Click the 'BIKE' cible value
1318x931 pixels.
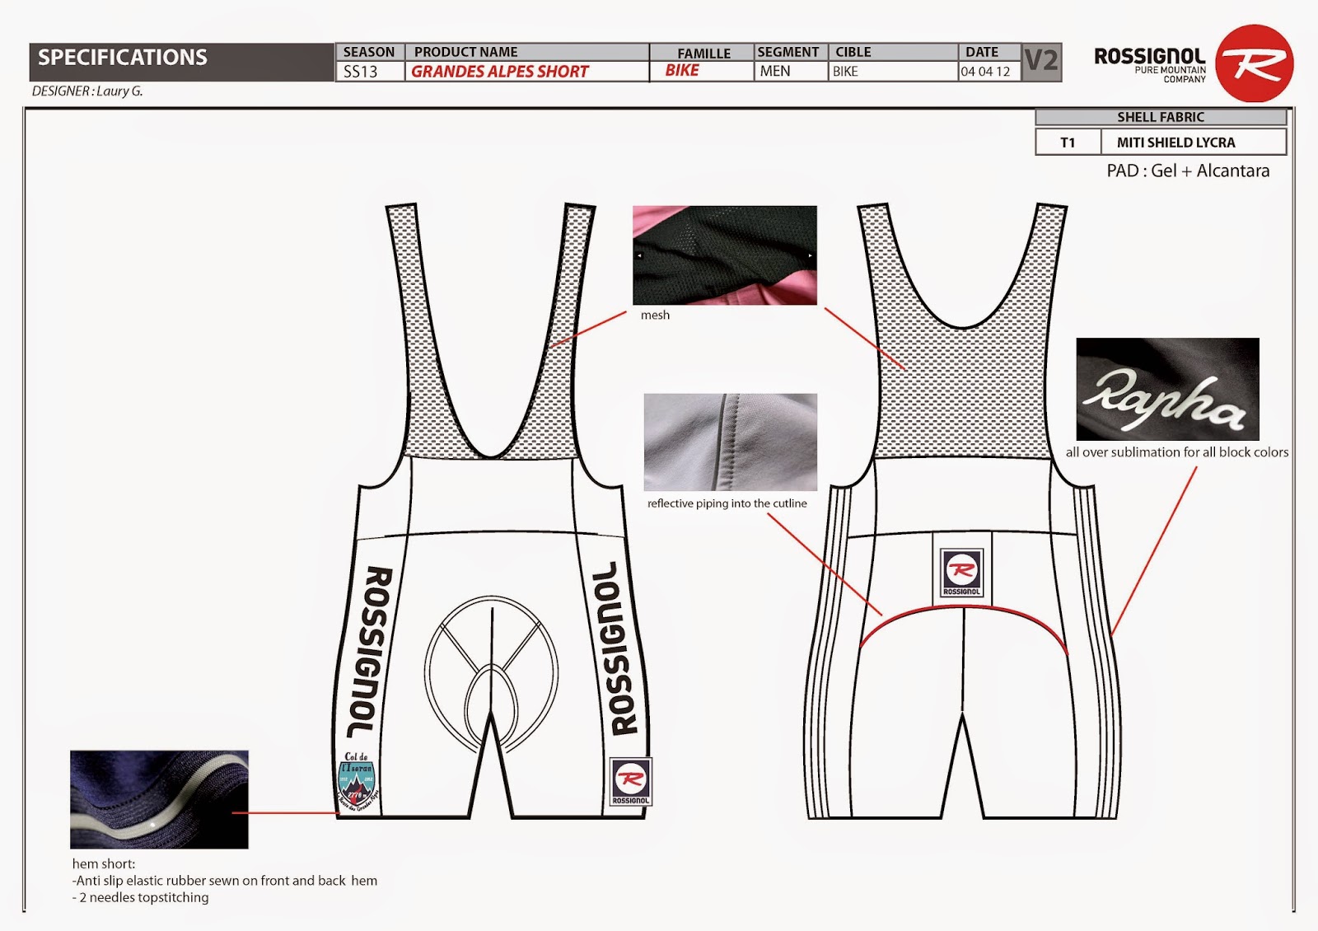pos(845,72)
